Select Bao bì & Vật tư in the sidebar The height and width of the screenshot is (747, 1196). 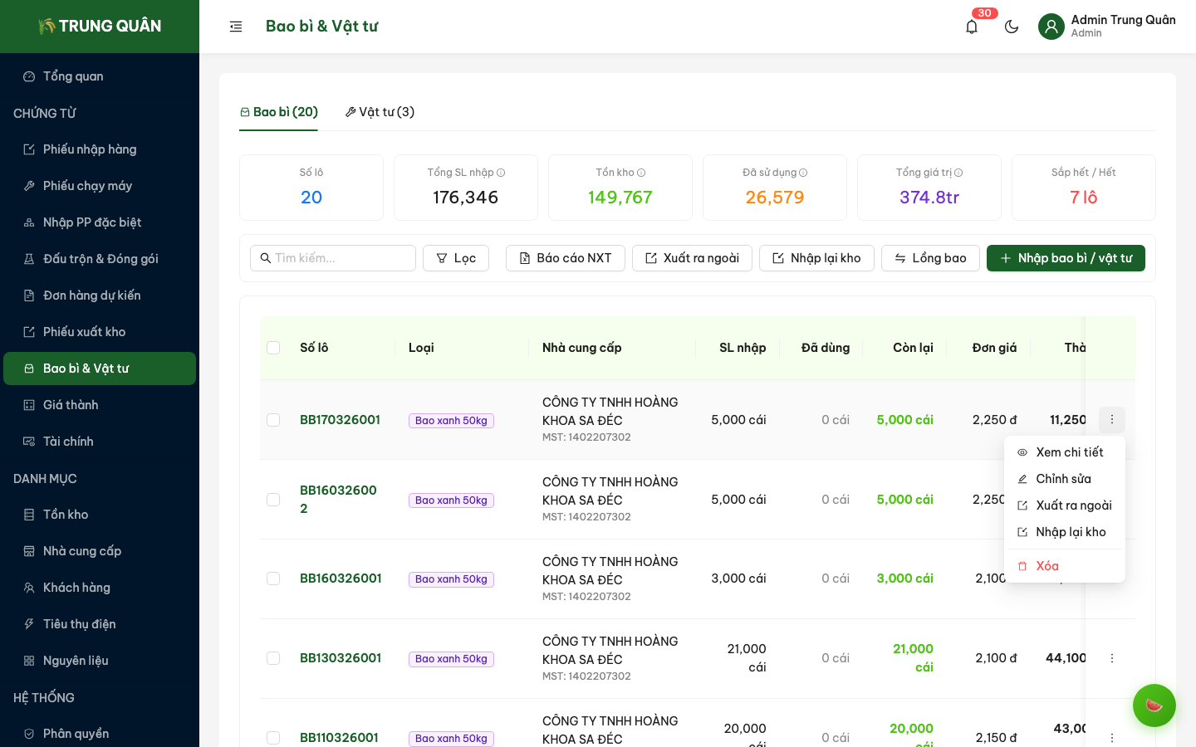[x=100, y=369]
